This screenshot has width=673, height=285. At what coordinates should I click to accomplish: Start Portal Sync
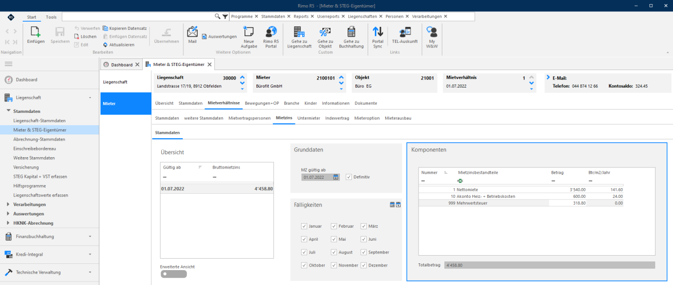click(377, 37)
